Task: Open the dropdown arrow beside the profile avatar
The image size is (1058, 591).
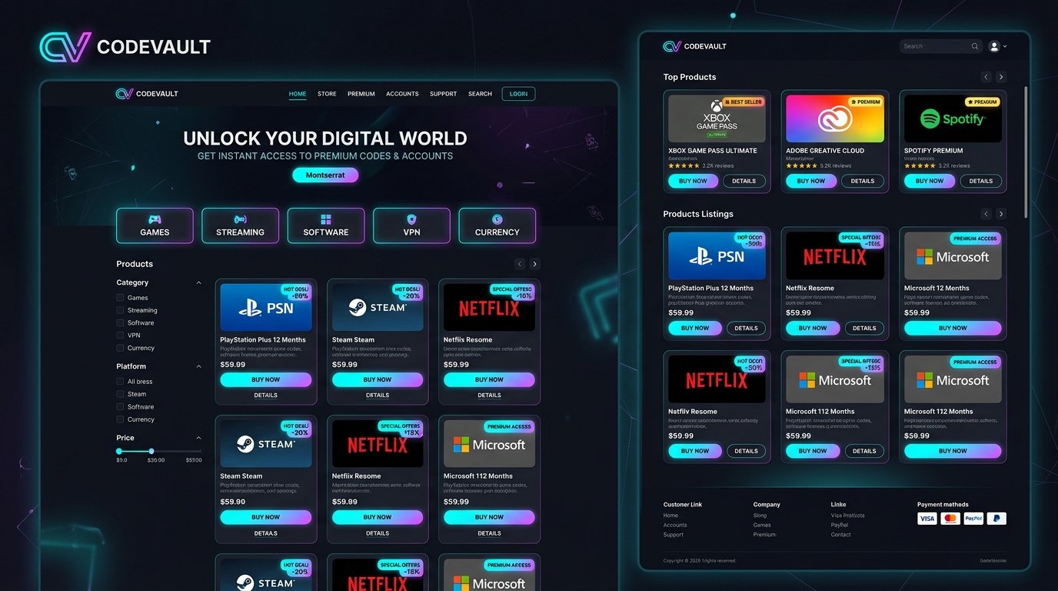Action: click(x=1005, y=46)
